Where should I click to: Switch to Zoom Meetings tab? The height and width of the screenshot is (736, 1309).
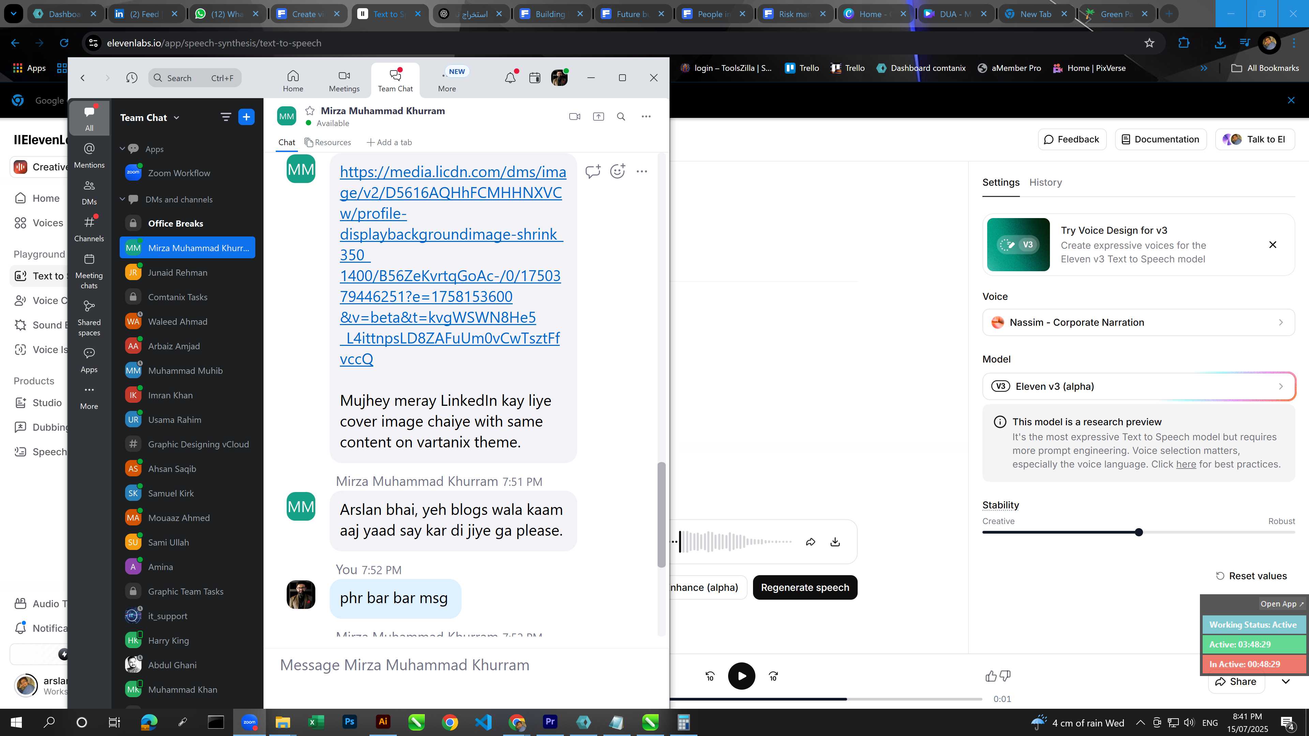click(344, 81)
